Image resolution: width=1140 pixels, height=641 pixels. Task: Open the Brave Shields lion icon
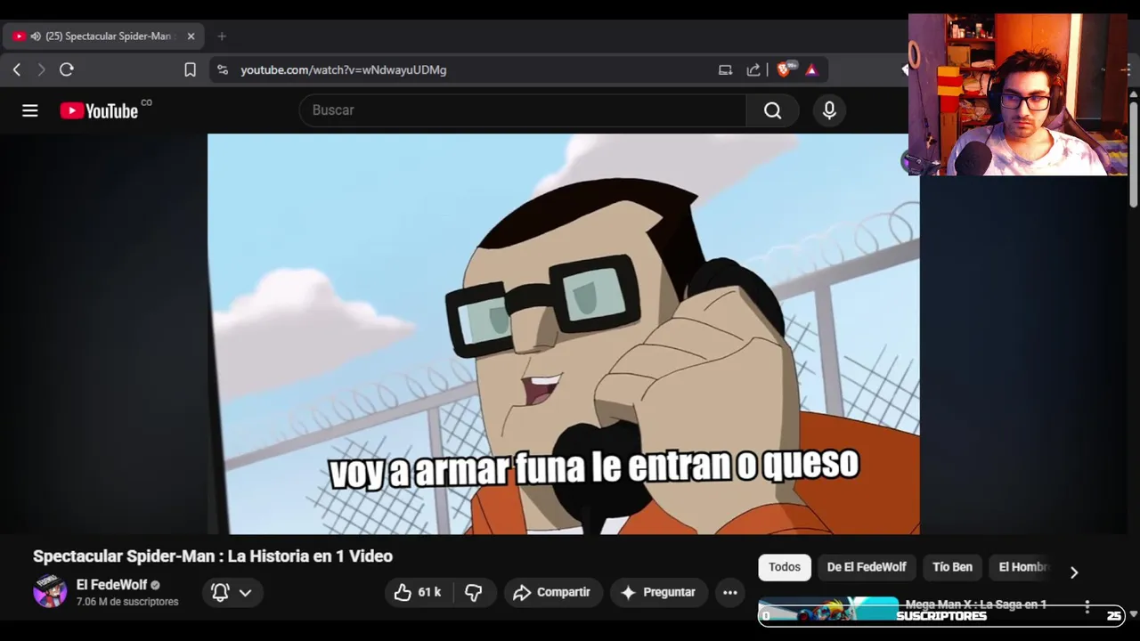[785, 69]
